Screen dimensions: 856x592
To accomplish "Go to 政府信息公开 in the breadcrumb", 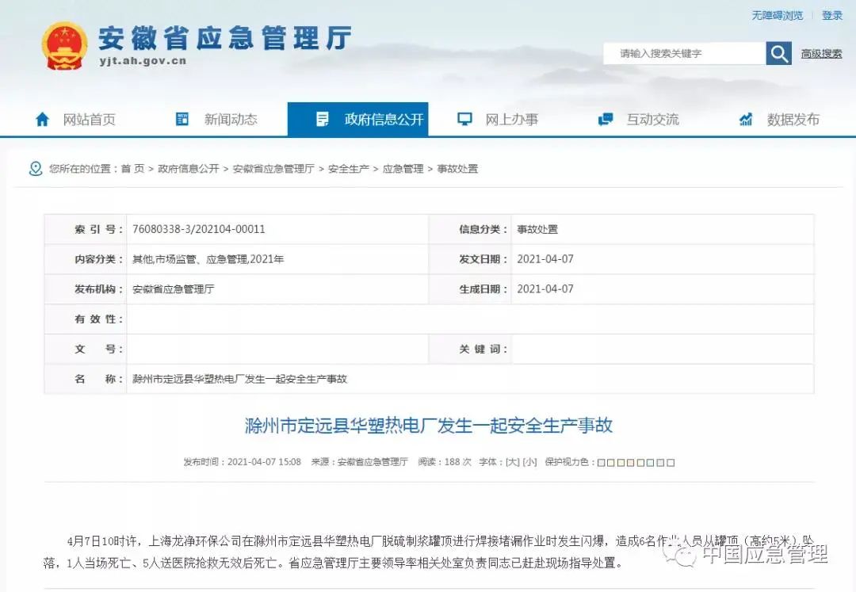I will point(189,169).
